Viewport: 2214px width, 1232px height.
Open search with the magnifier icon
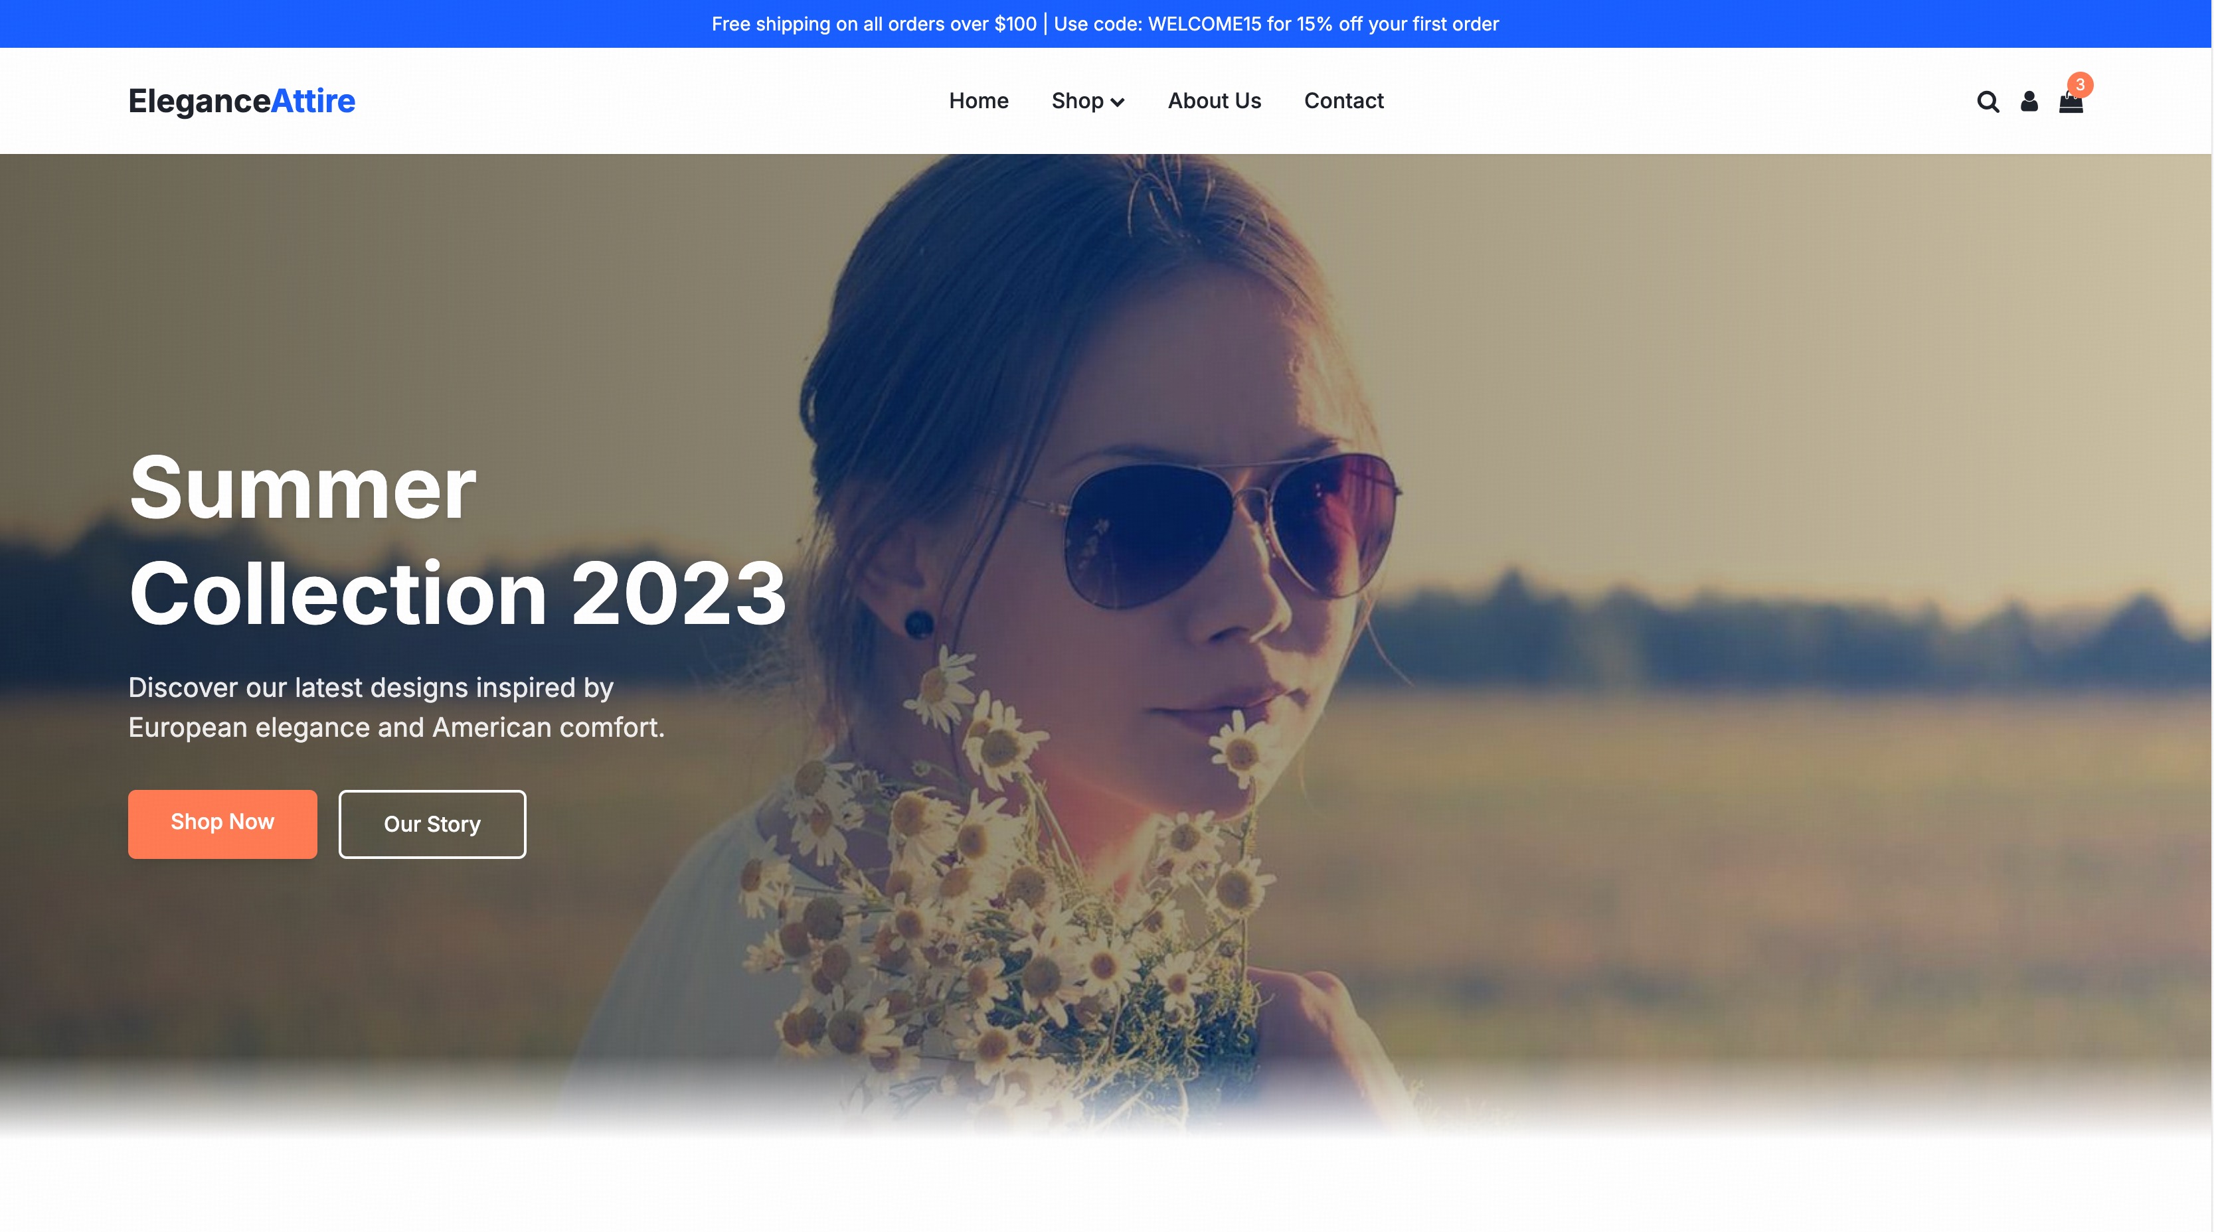pos(1987,102)
